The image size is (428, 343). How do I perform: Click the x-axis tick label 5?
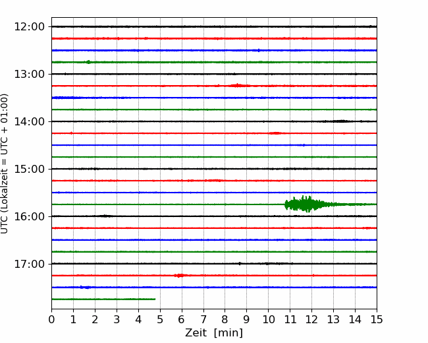click(160, 319)
